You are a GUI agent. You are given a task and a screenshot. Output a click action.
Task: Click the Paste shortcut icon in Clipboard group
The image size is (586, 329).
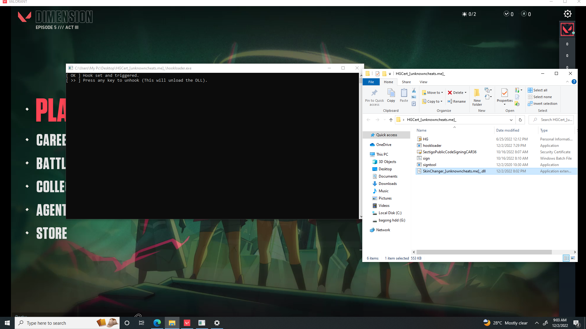click(x=414, y=104)
